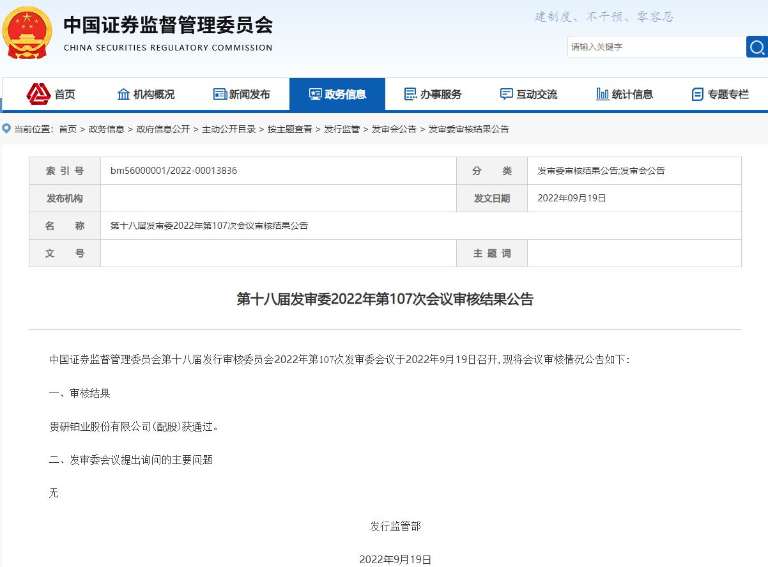Go to 发审委审核结果公告 breadcrumb link
Viewport: 768px width, 567px height.
pos(468,129)
